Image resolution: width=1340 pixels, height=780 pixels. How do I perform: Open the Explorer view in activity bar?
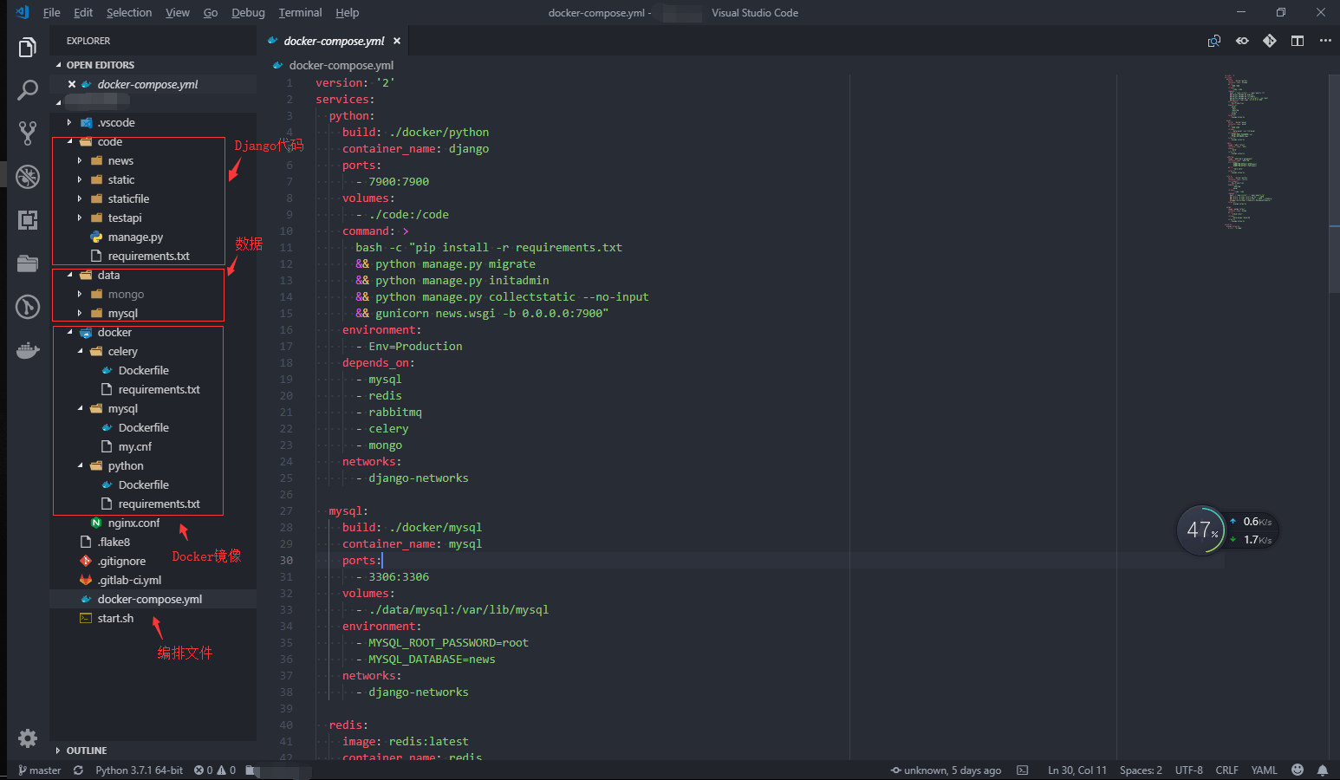[x=28, y=47]
